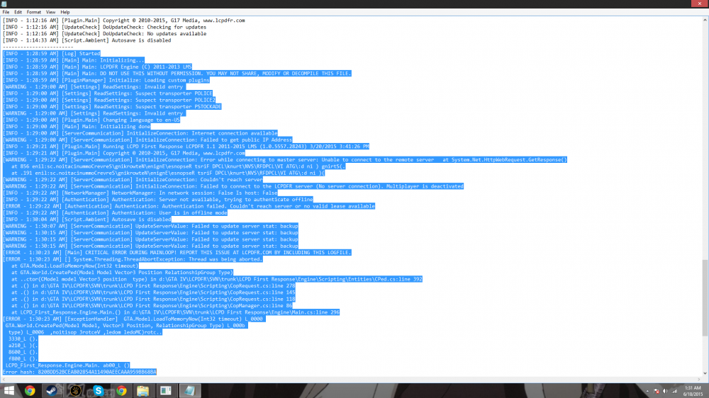
Task: Select the active Notepad taskbar button
Action: 189,390
